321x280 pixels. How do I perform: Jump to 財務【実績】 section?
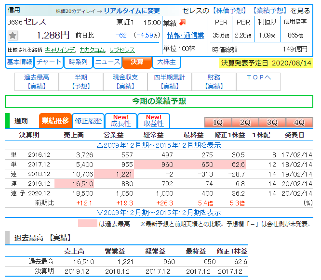pos(214,82)
